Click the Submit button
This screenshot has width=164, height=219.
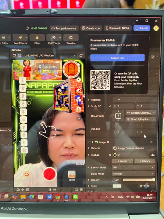click(142, 28)
